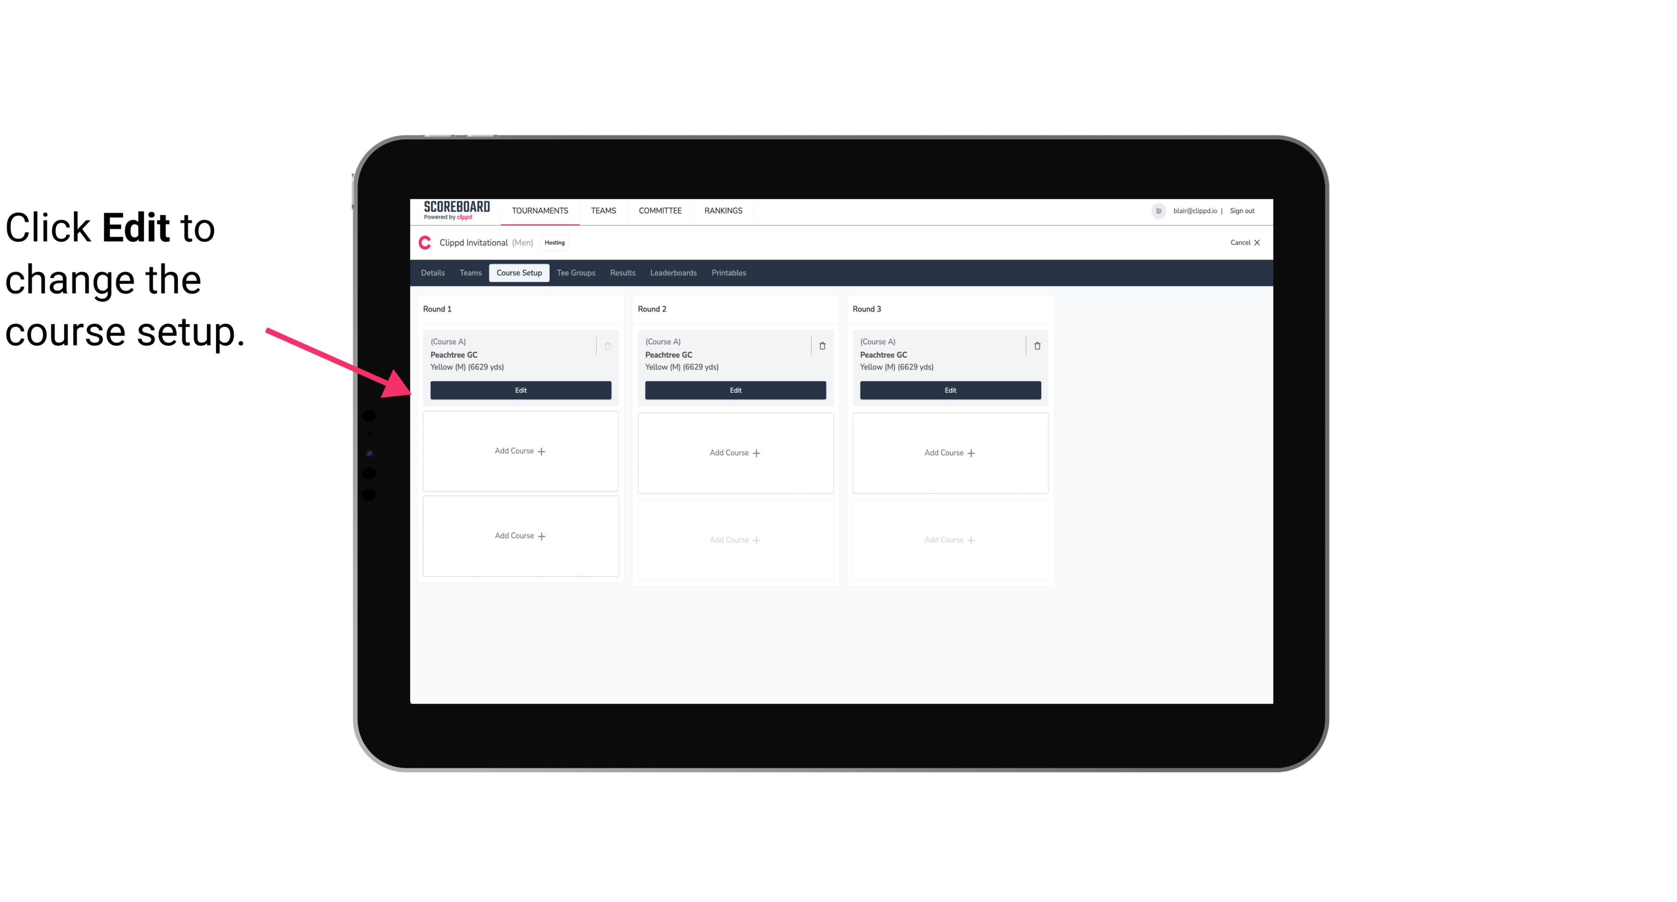Click Add Course for Round 2
The height and width of the screenshot is (902, 1677).
tap(734, 451)
